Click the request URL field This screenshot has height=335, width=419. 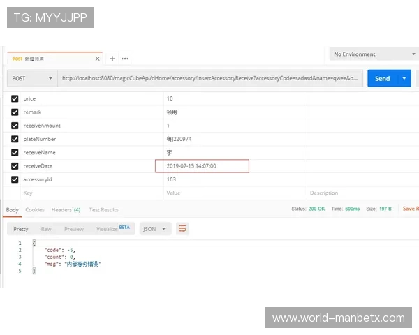pos(209,79)
